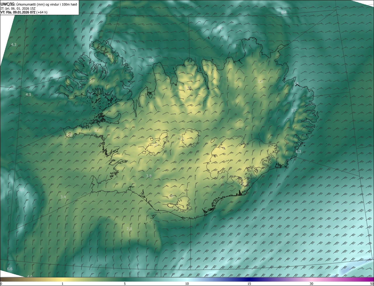Click the colour scale tick label 10

click(187, 284)
